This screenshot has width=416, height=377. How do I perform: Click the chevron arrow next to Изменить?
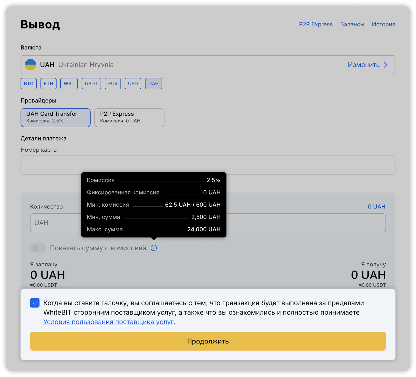tap(386, 65)
